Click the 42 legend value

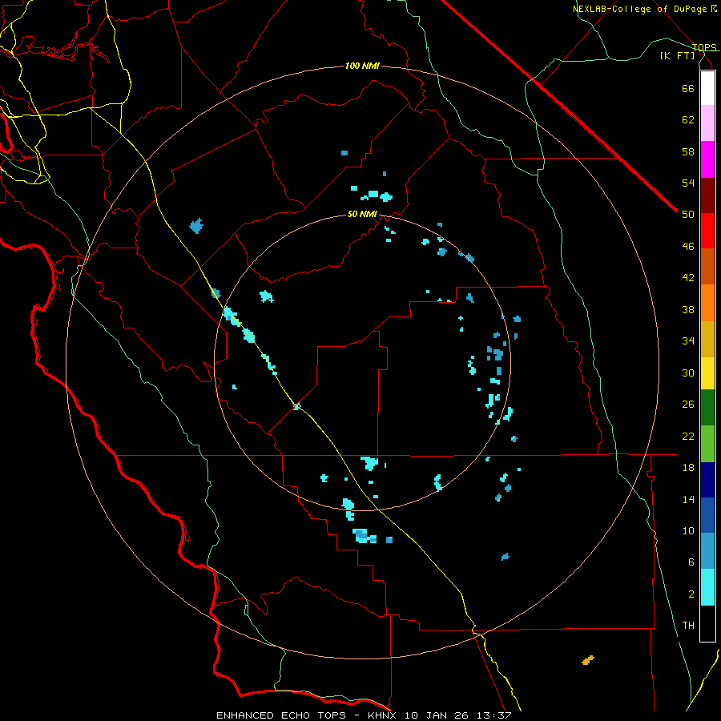tap(688, 278)
